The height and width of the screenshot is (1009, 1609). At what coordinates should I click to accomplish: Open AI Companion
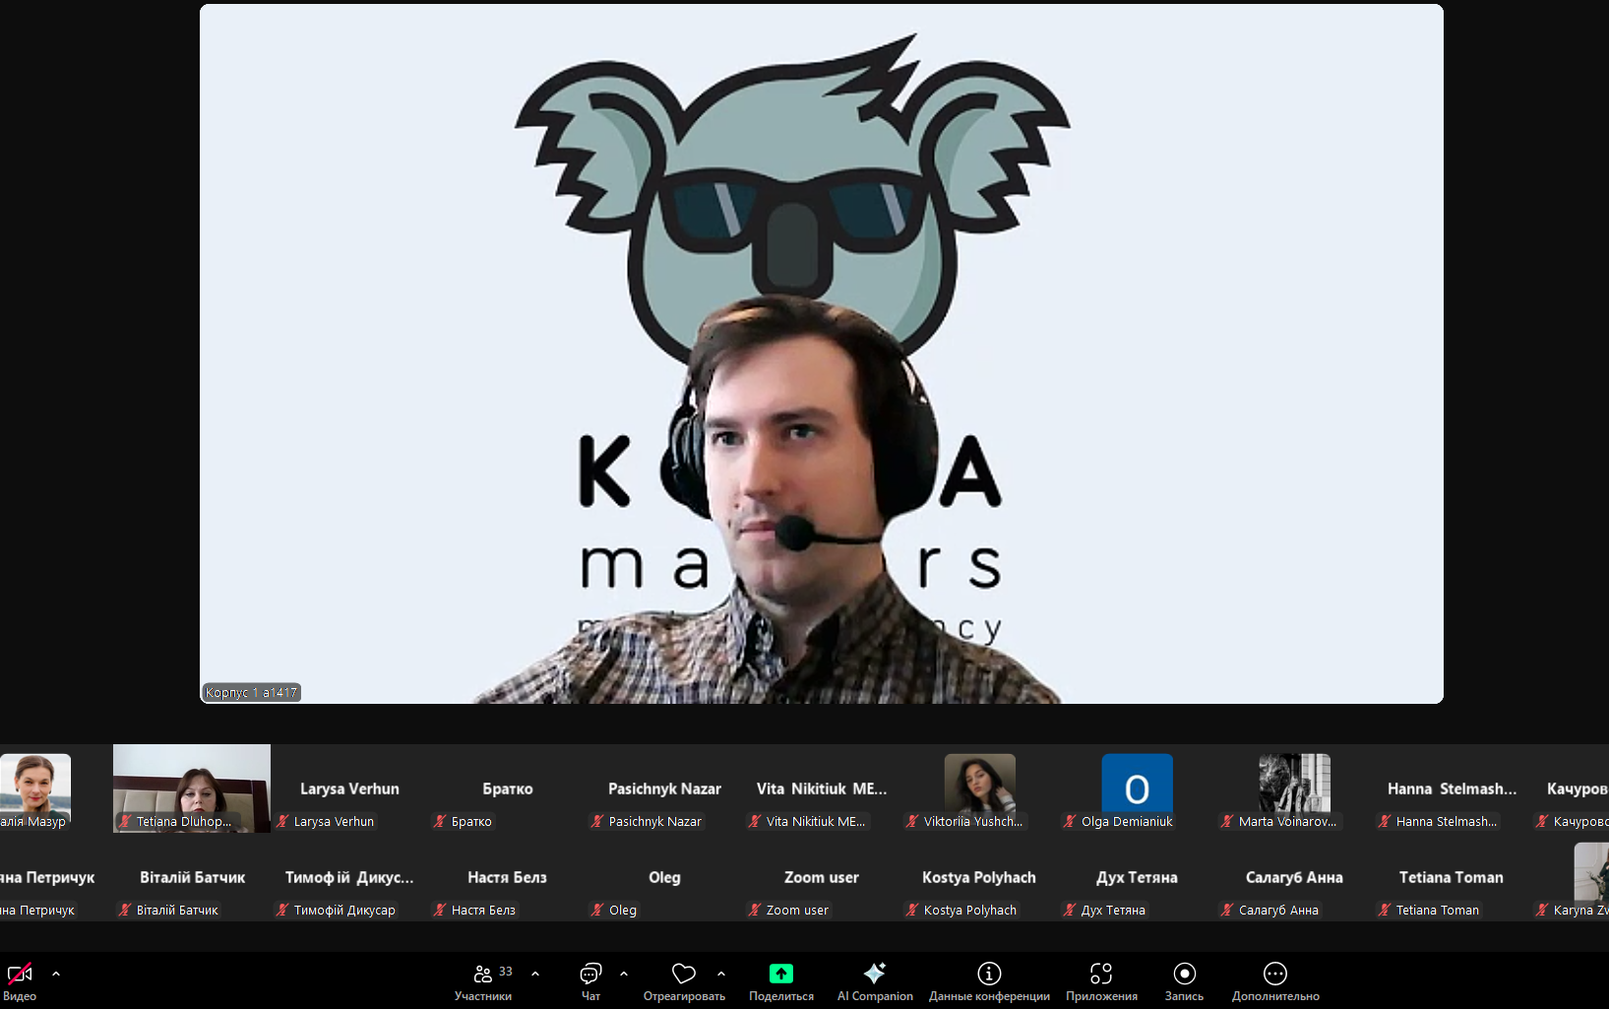click(875, 981)
